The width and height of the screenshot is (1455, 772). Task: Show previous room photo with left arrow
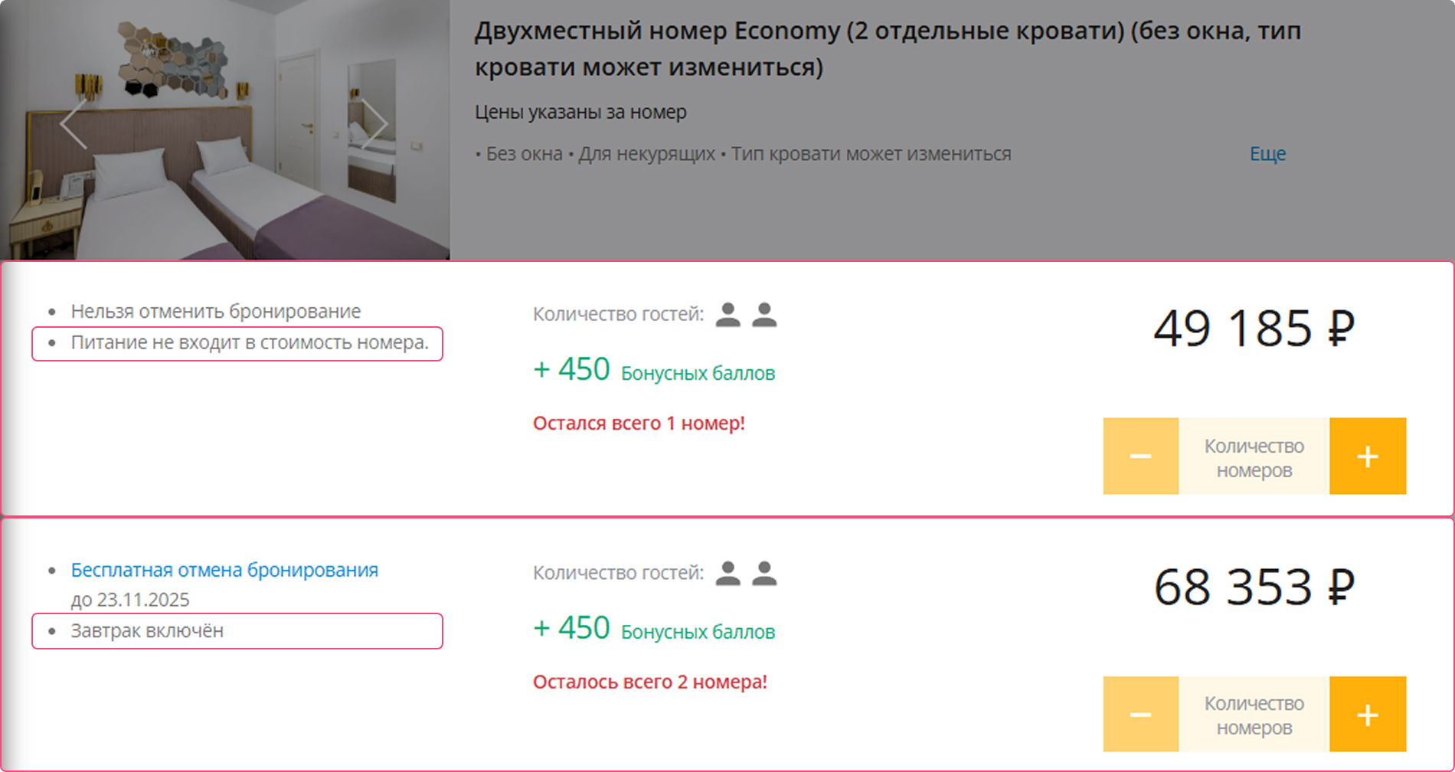74,124
